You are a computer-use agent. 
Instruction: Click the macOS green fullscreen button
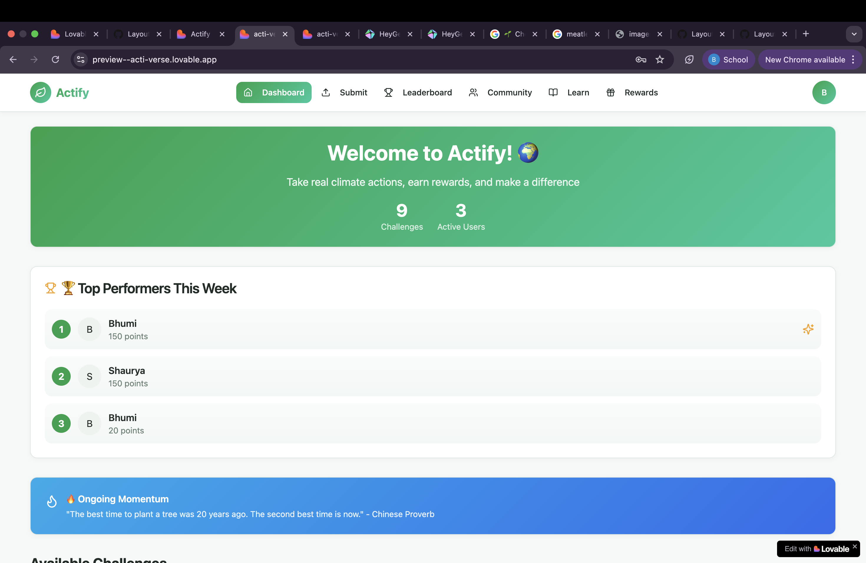click(35, 34)
